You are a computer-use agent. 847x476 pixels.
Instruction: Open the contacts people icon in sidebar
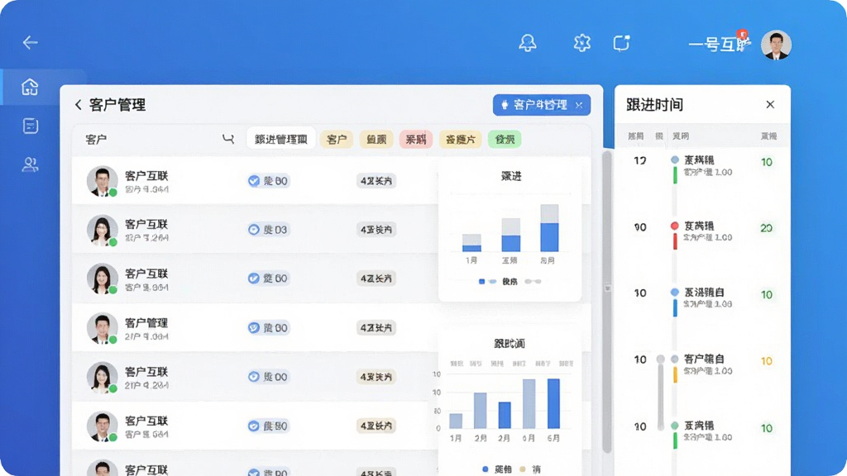[x=30, y=164]
